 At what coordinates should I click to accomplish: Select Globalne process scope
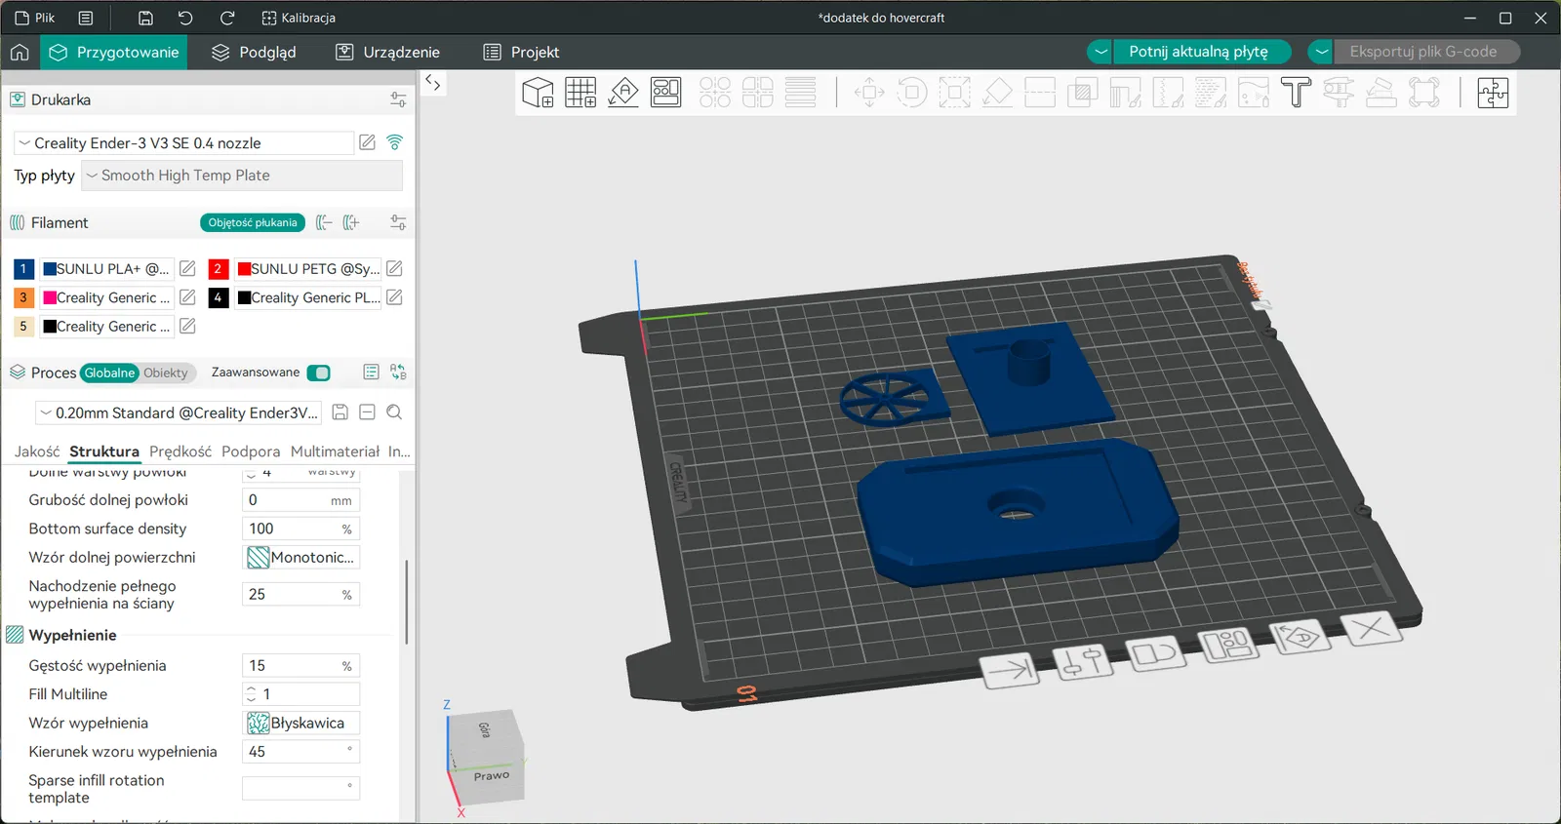pos(109,373)
